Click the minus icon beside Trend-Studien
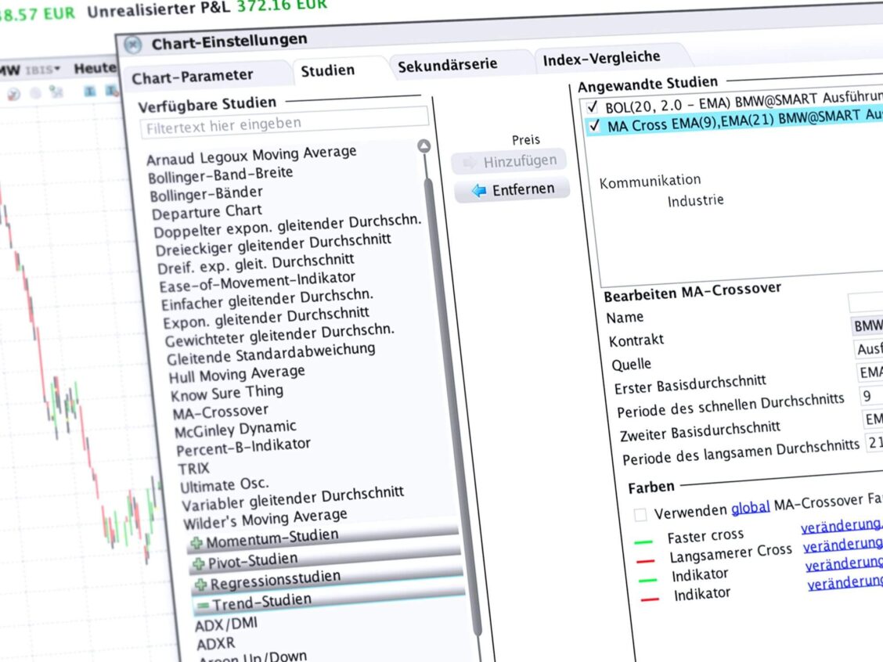This screenshot has height=662, width=883. pos(203,605)
